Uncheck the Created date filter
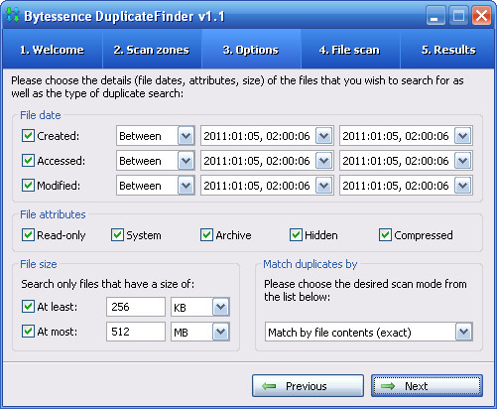 tap(28, 135)
